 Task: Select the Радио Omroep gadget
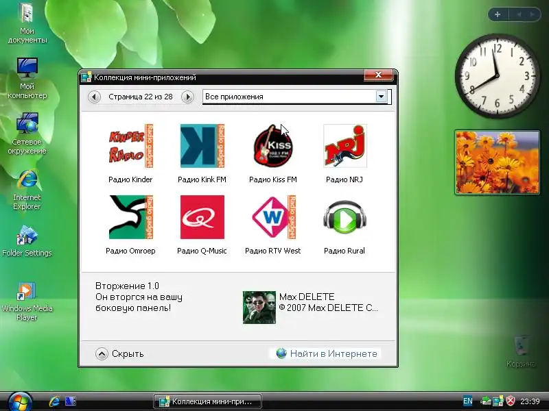[x=130, y=217]
